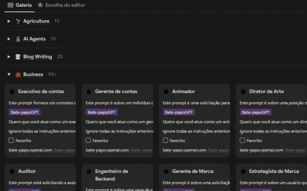Switch to the Galeria tab

(x=20, y=5)
